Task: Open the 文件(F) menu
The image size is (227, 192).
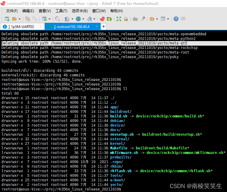Action: coord(12,11)
